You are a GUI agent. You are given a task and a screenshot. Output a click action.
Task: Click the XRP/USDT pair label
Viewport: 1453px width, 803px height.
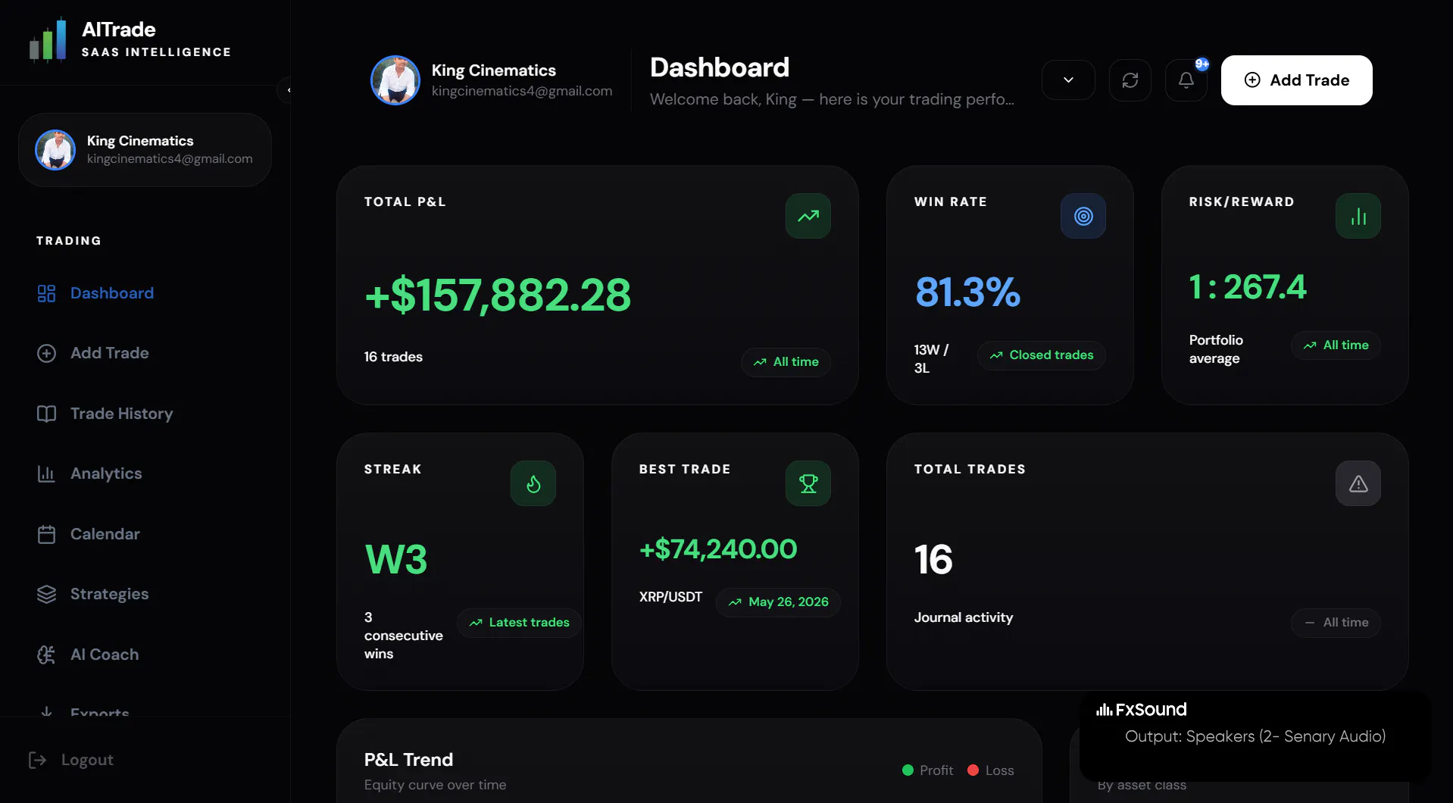(670, 597)
